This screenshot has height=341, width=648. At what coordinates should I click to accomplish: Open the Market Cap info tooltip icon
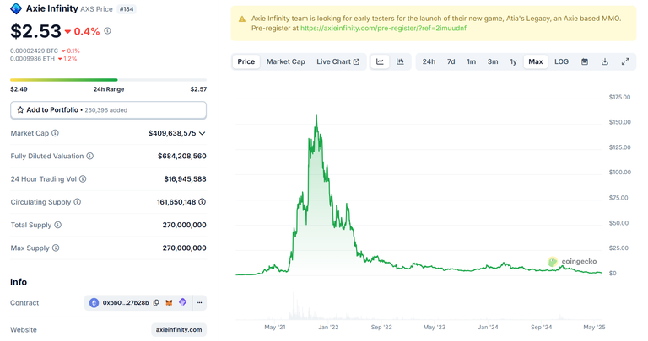55,133
